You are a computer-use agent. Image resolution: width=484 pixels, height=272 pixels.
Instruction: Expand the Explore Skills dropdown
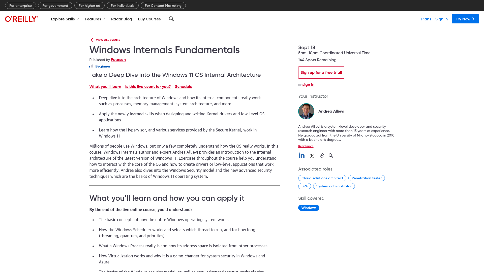point(65,19)
